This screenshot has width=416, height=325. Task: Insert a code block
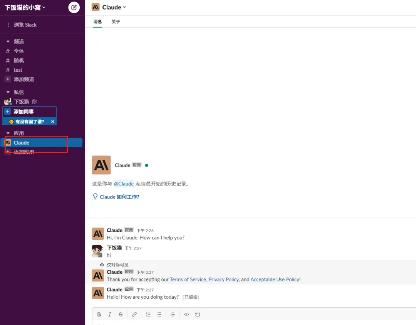click(x=197, y=314)
